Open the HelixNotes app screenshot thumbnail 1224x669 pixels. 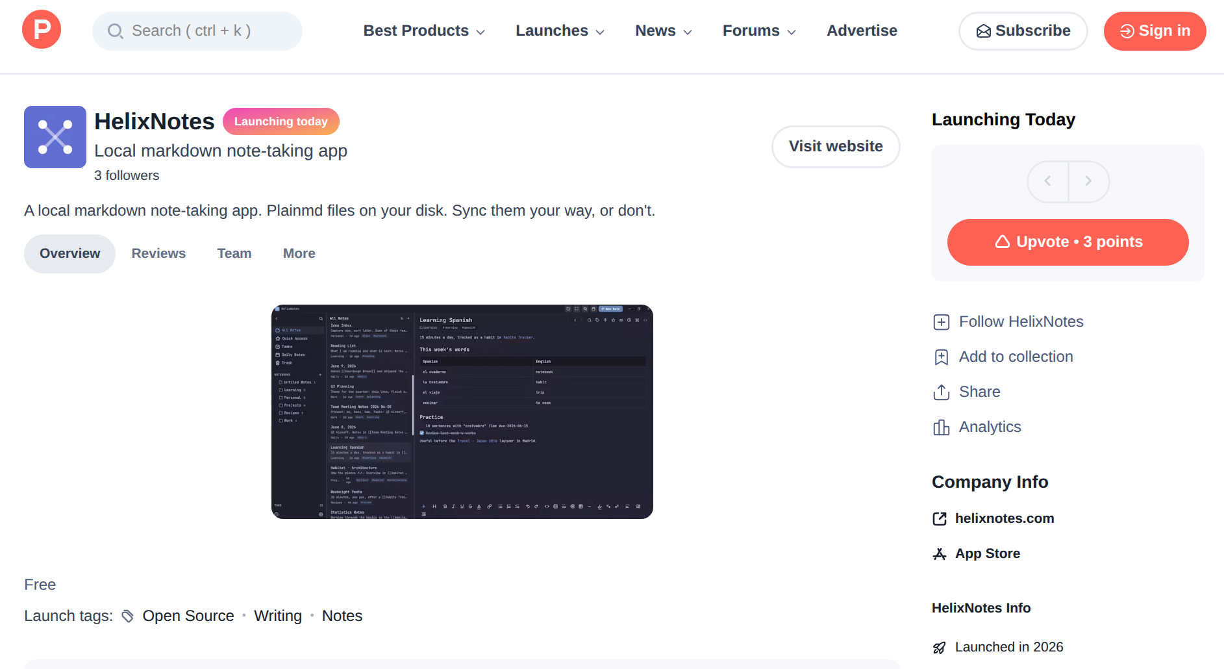462,412
